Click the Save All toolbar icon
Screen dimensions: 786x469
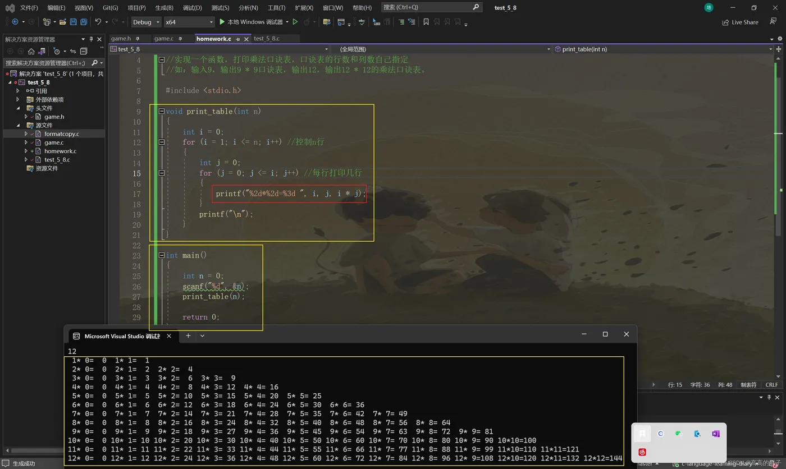tap(84, 22)
